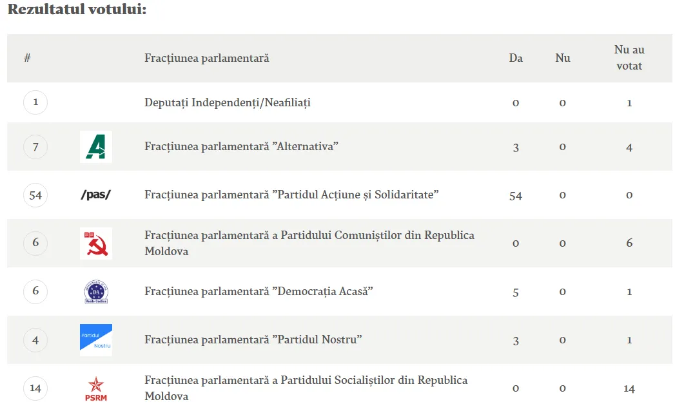Click the circled number 54 badge

click(35, 195)
